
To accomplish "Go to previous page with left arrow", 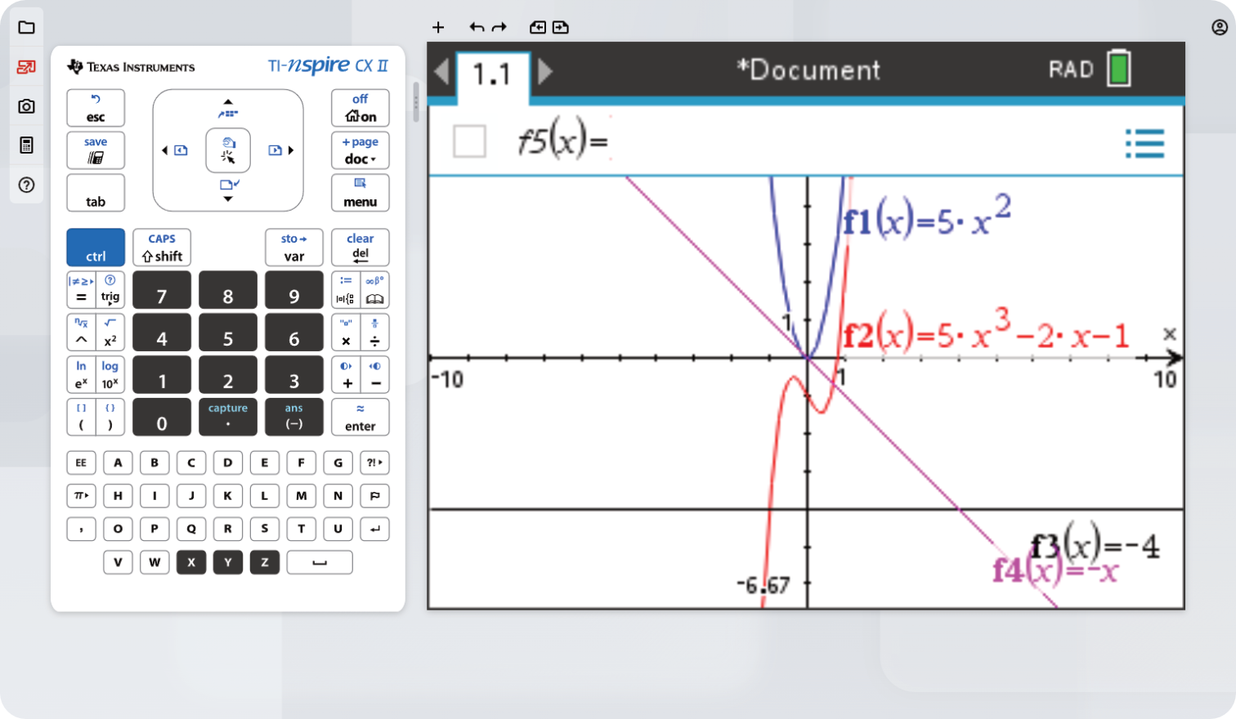I will click(x=441, y=72).
